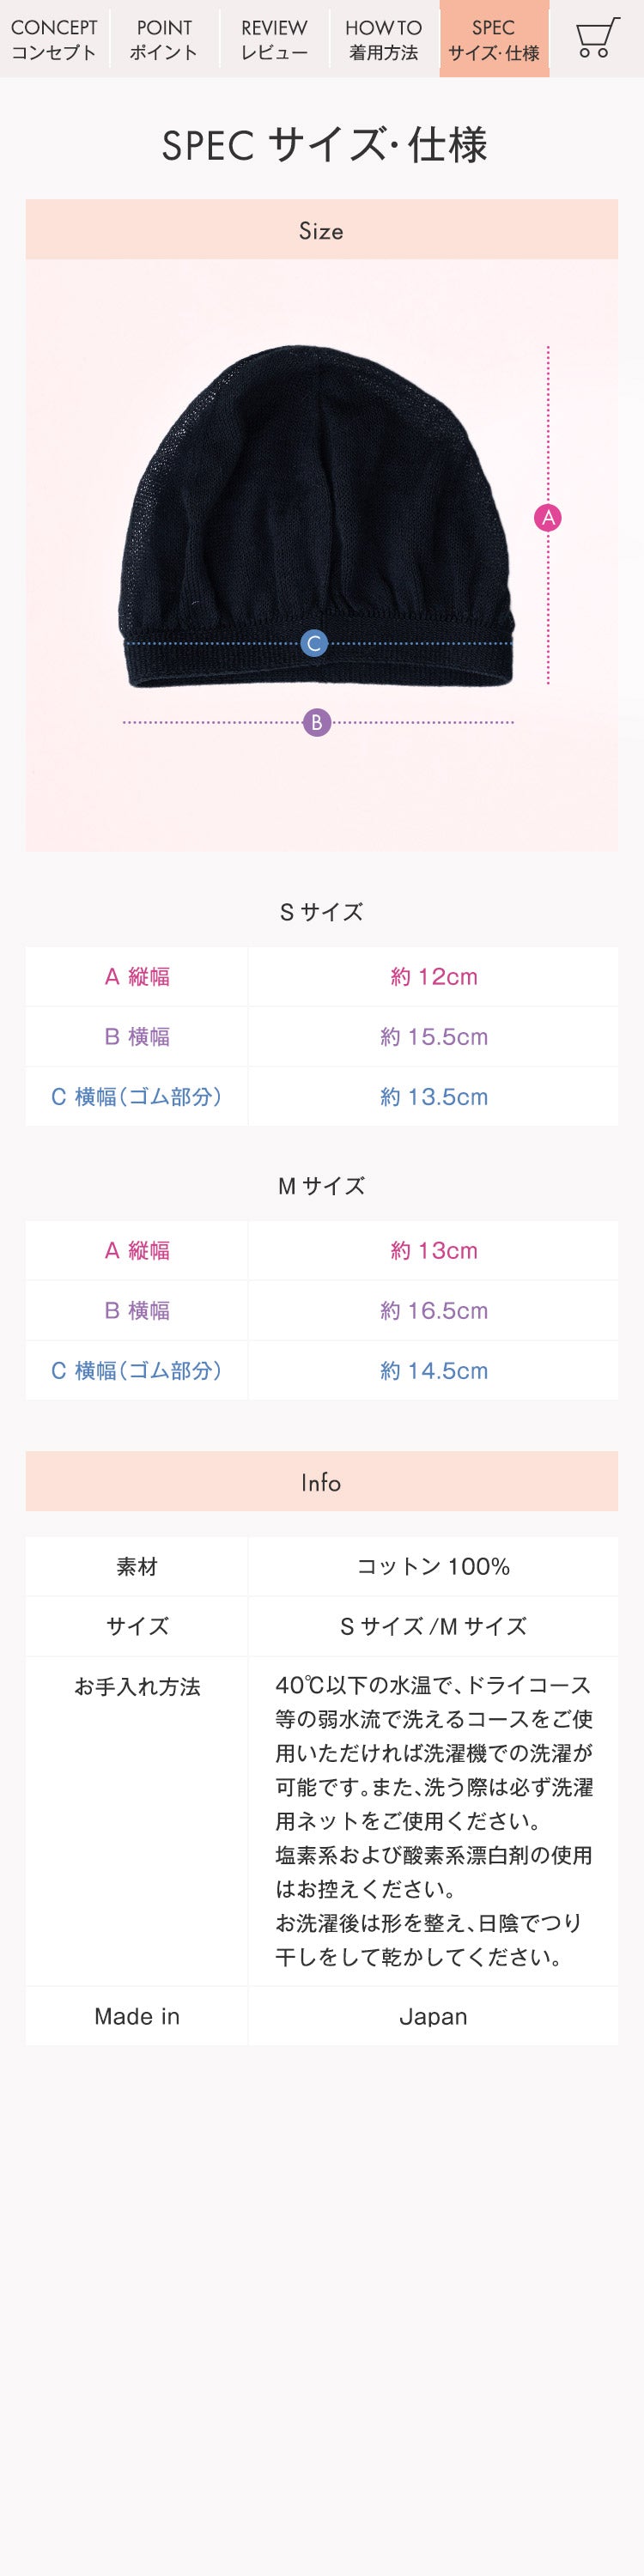
Task: Click the pink A marker circle
Action: coord(547,517)
